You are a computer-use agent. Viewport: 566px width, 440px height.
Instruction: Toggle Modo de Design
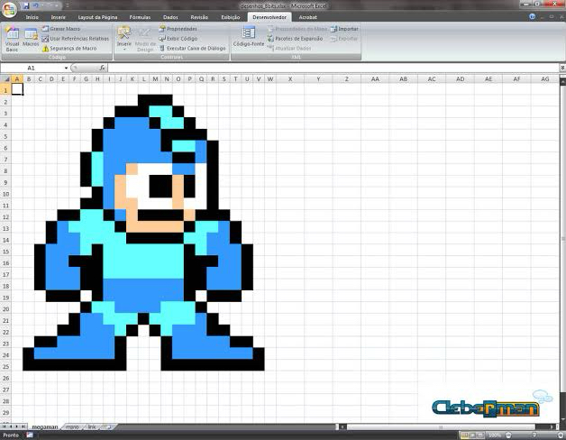point(144,39)
